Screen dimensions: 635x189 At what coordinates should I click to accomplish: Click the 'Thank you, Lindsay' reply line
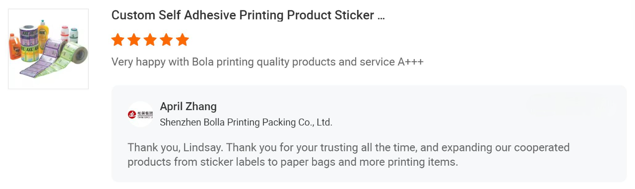pyautogui.click(x=348, y=148)
